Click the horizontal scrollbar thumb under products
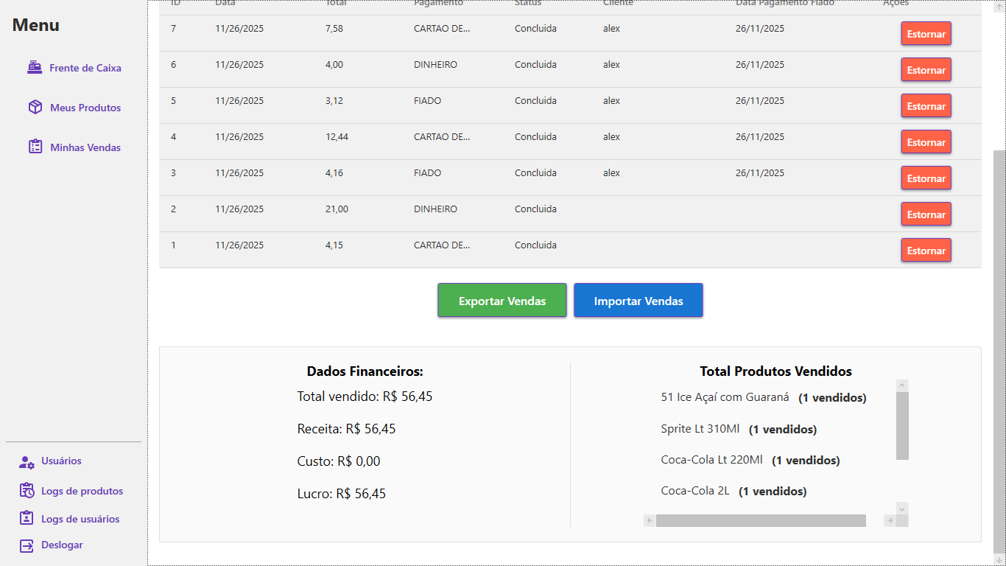This screenshot has height=566, width=1006. (760, 521)
